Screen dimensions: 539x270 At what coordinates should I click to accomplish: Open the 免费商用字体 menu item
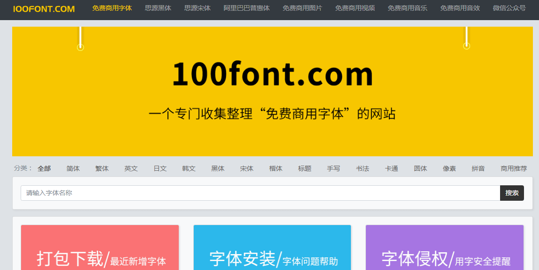point(111,8)
